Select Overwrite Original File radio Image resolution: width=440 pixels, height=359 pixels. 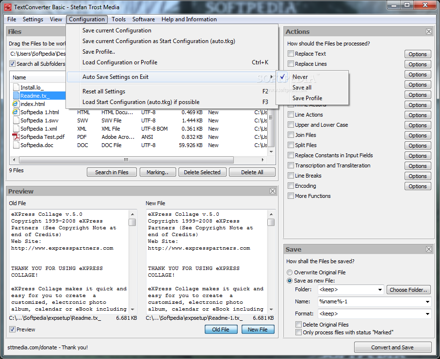click(x=289, y=272)
